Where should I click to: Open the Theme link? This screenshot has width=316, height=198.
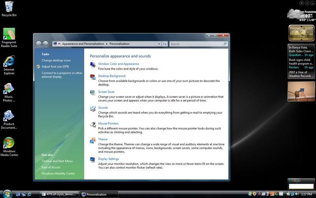coord(103,139)
